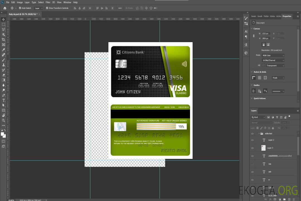This screenshot has width=301, height=201.
Task: Select the Lasso tool
Action: (x=3, y=29)
